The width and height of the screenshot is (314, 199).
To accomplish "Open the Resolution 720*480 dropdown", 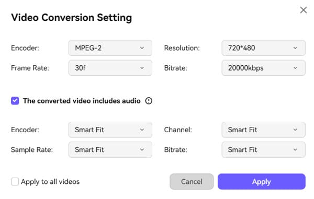I will (264, 48).
